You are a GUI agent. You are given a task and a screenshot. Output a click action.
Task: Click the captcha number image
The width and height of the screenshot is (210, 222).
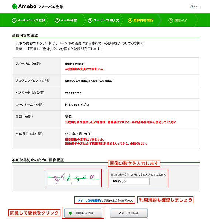pyautogui.click(x=73, y=178)
